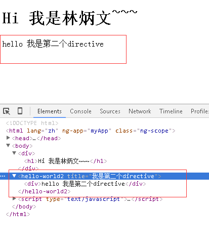Viewport: 209px width, 250px height.
Task: Select the hello-world2 opening tag row
Action: (104, 176)
